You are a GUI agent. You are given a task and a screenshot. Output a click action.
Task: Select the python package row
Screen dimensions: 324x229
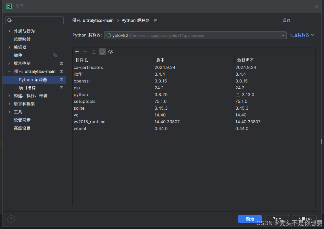pos(194,94)
